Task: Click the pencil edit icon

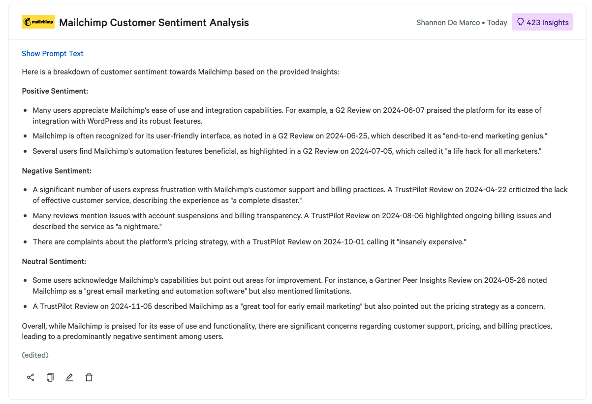Action: [69, 377]
